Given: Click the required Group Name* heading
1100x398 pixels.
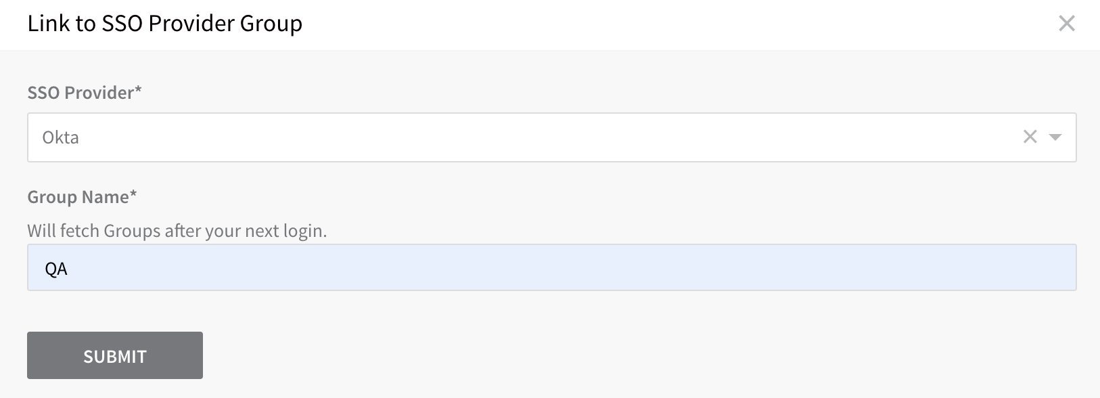Looking at the screenshot, I should [x=82, y=197].
